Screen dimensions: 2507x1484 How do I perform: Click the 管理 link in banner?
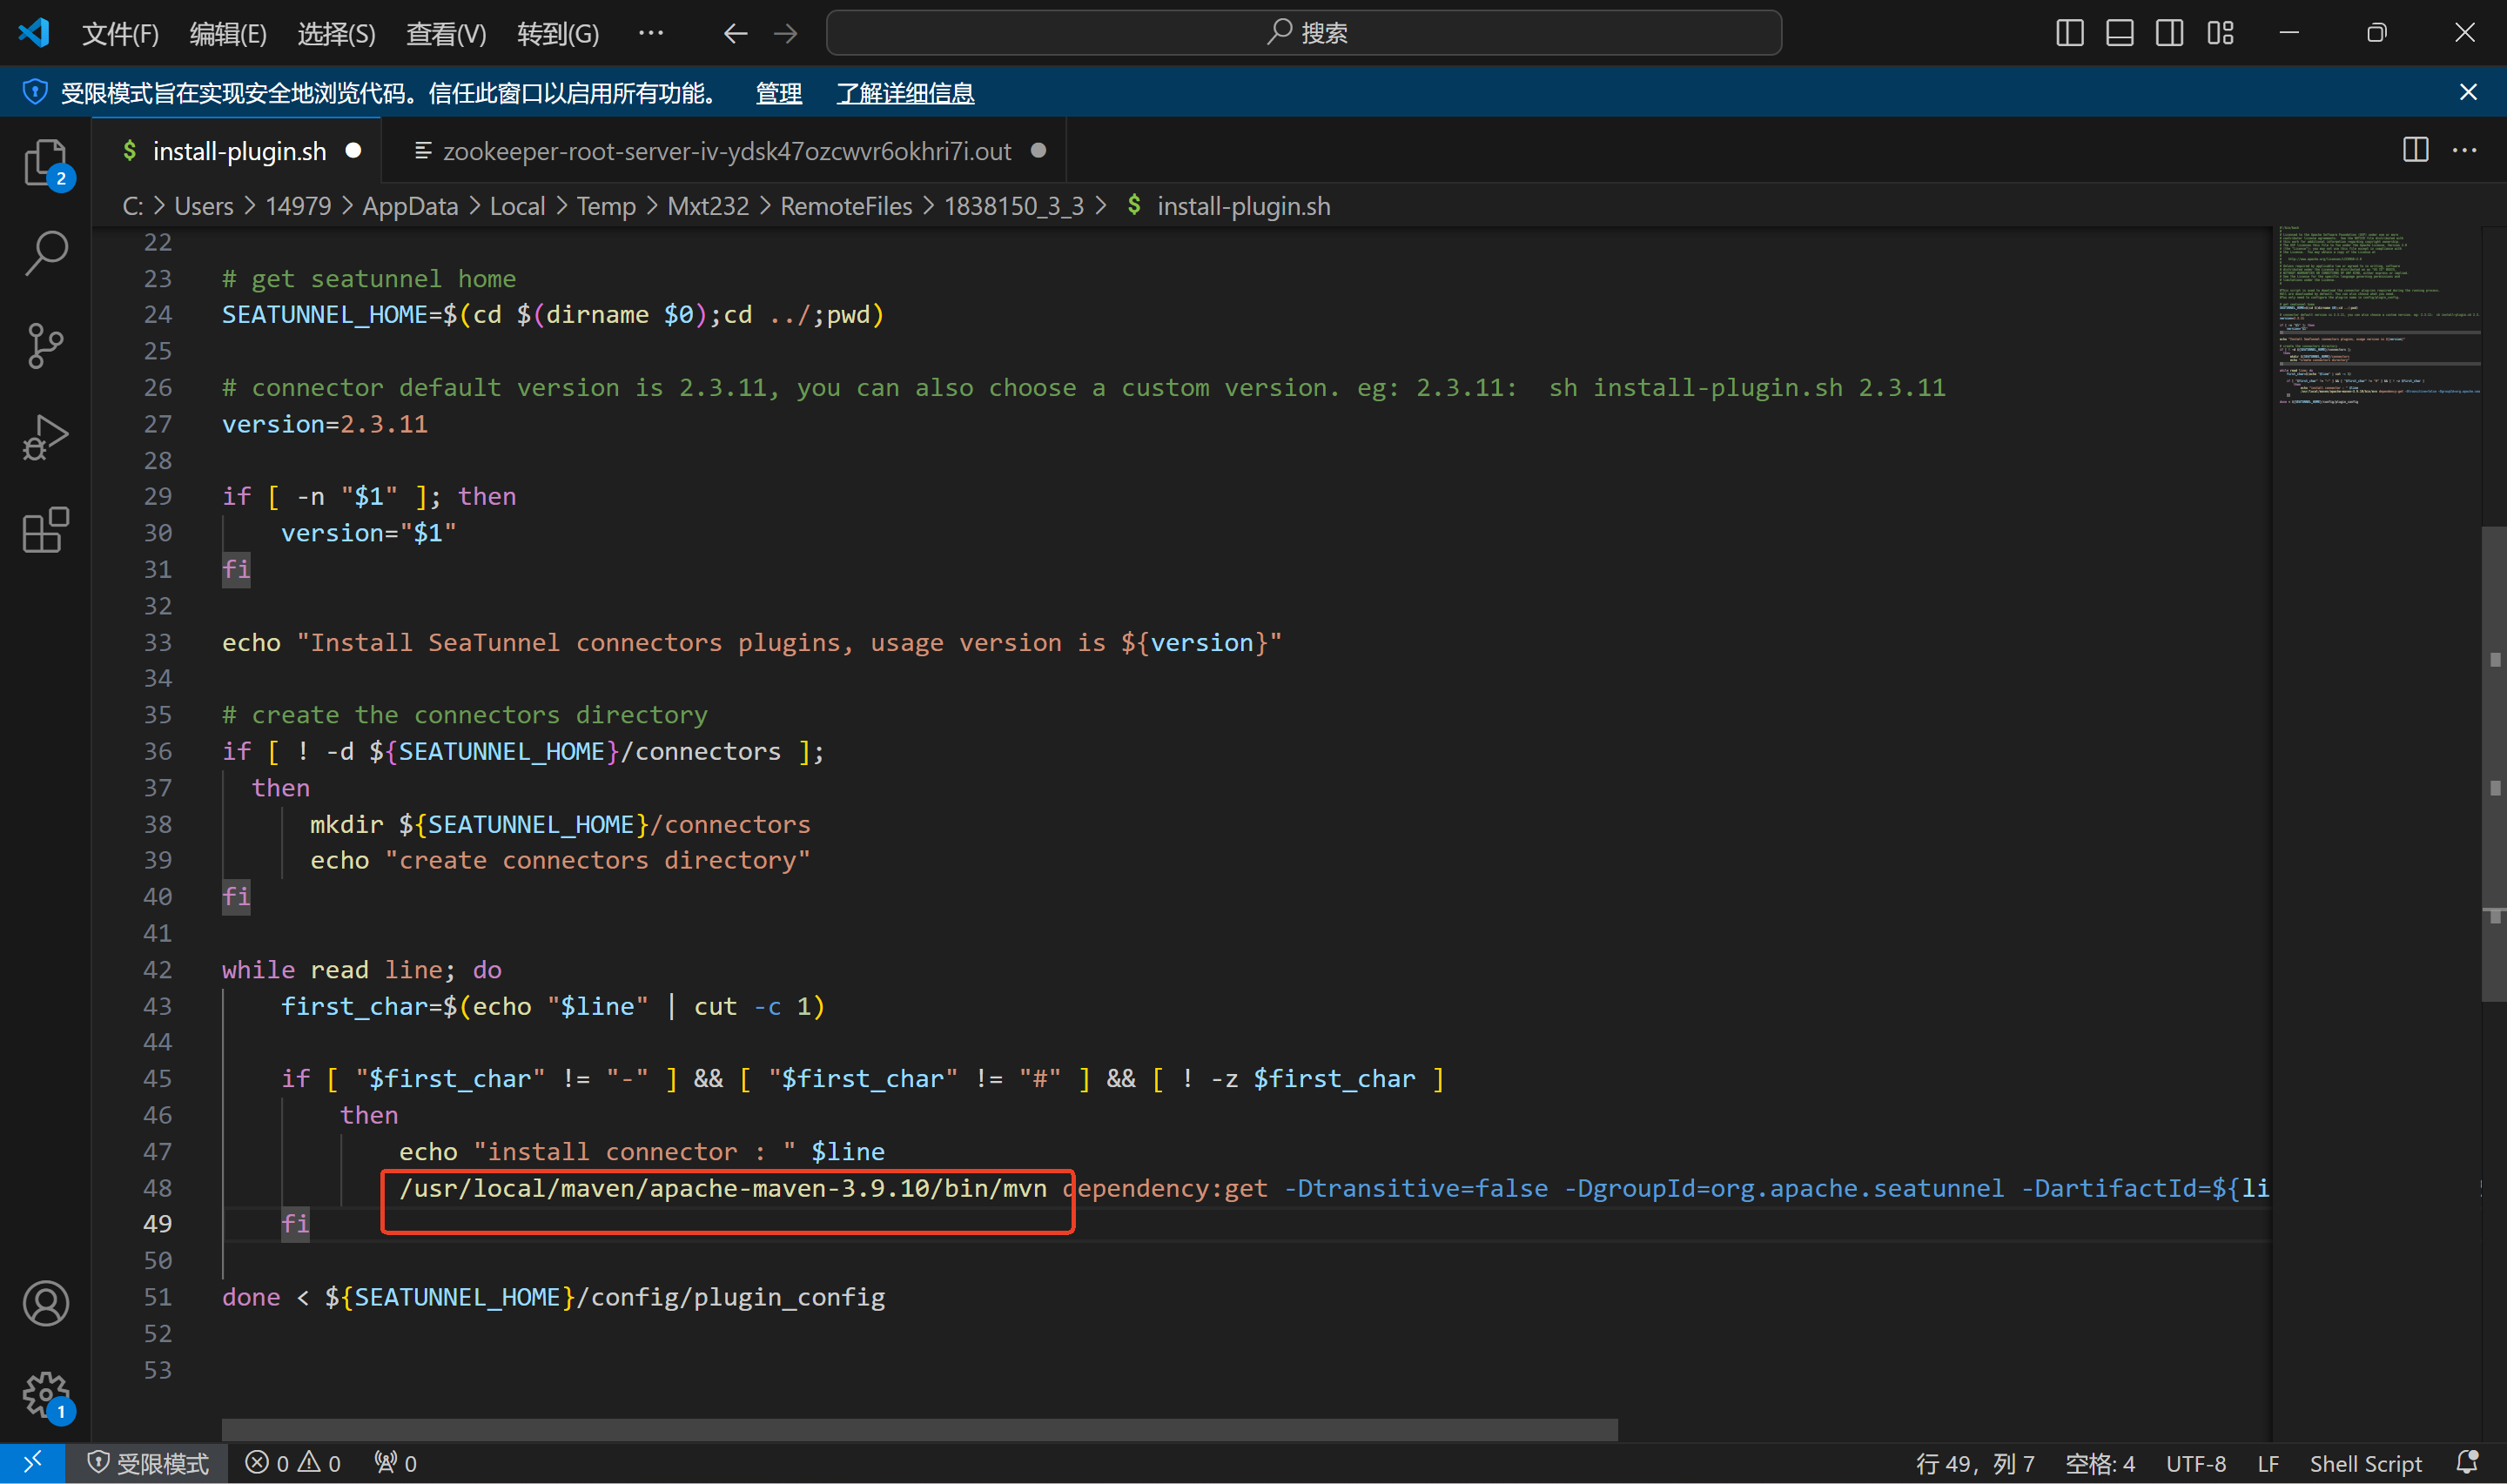pyautogui.click(x=779, y=93)
